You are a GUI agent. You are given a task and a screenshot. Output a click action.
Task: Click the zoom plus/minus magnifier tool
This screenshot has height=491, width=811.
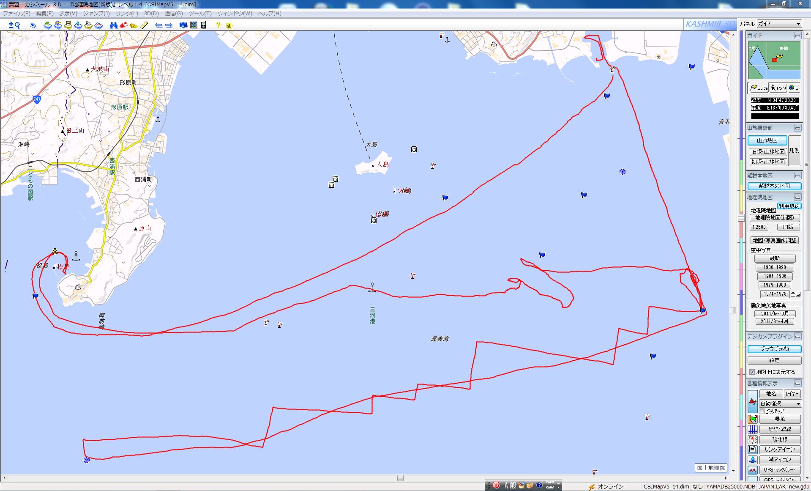click(x=14, y=25)
